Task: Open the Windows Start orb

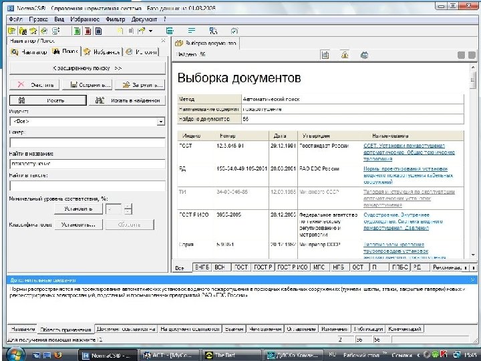Action: (15, 354)
